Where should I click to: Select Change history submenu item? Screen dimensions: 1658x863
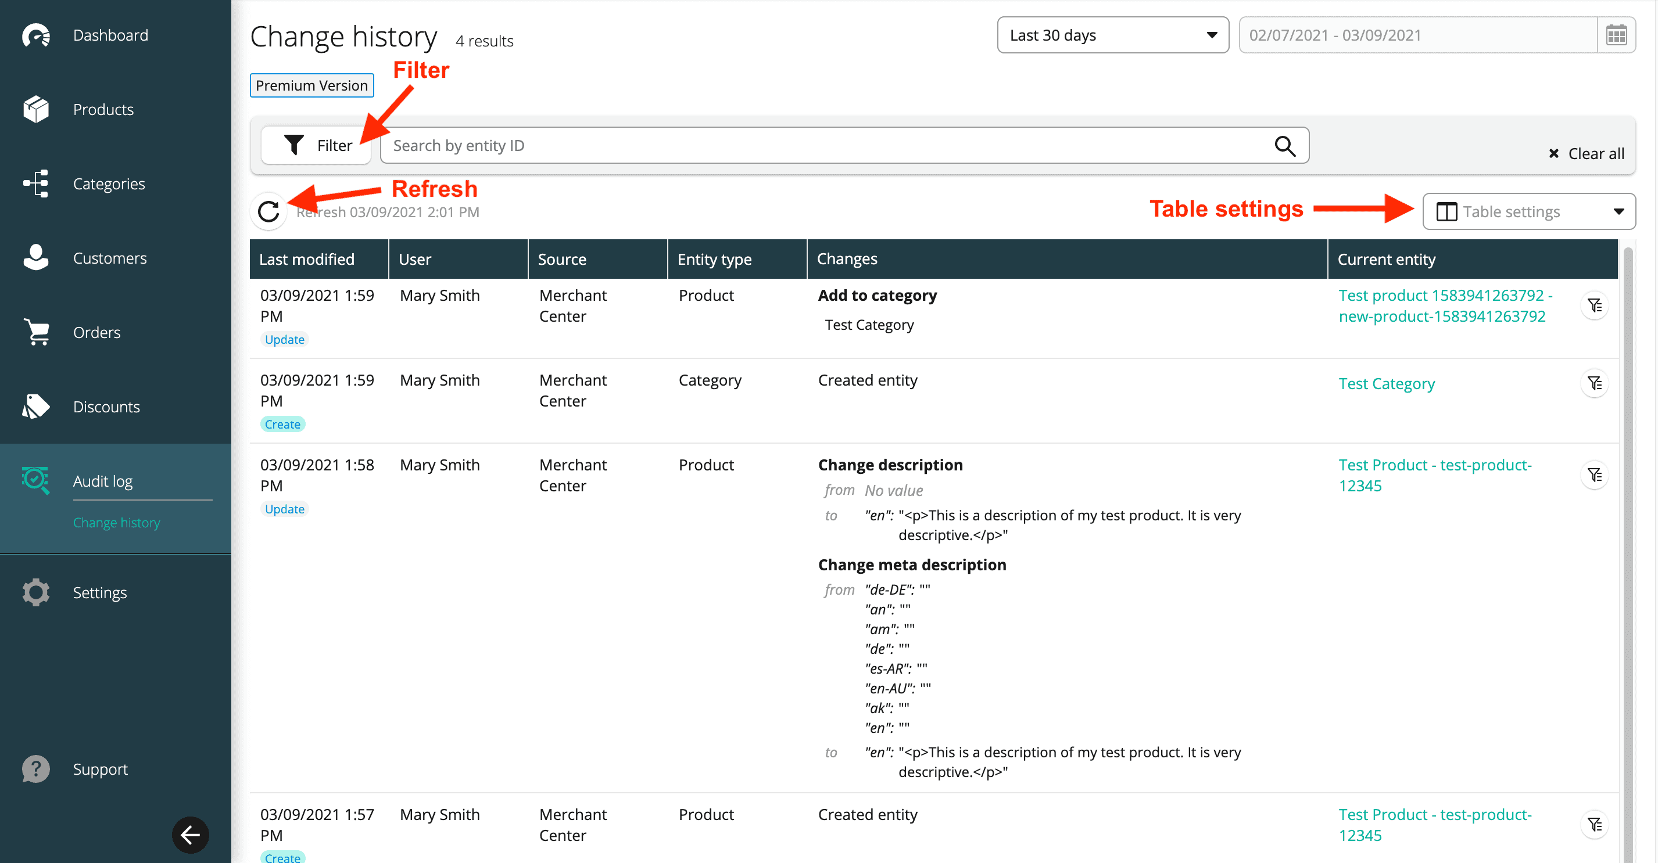point(116,522)
